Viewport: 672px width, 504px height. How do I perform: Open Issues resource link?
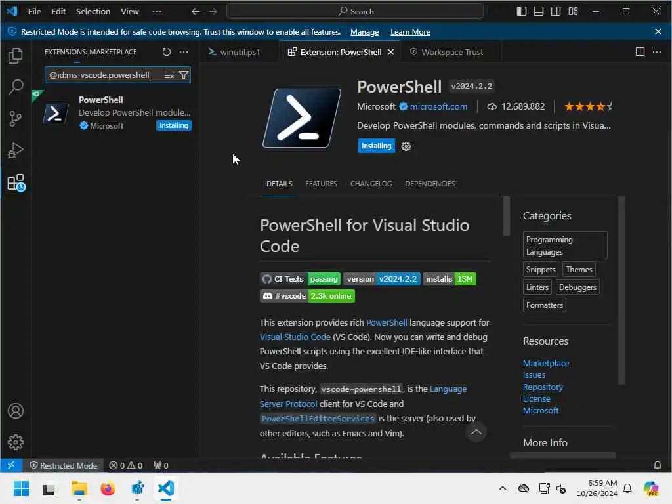coord(534,375)
